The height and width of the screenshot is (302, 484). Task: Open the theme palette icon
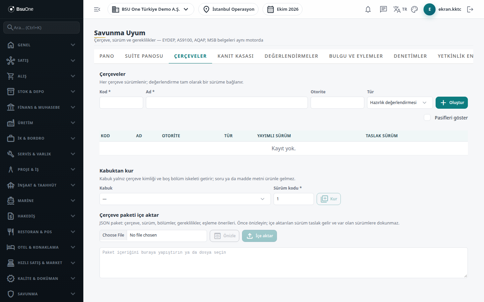[x=414, y=9]
